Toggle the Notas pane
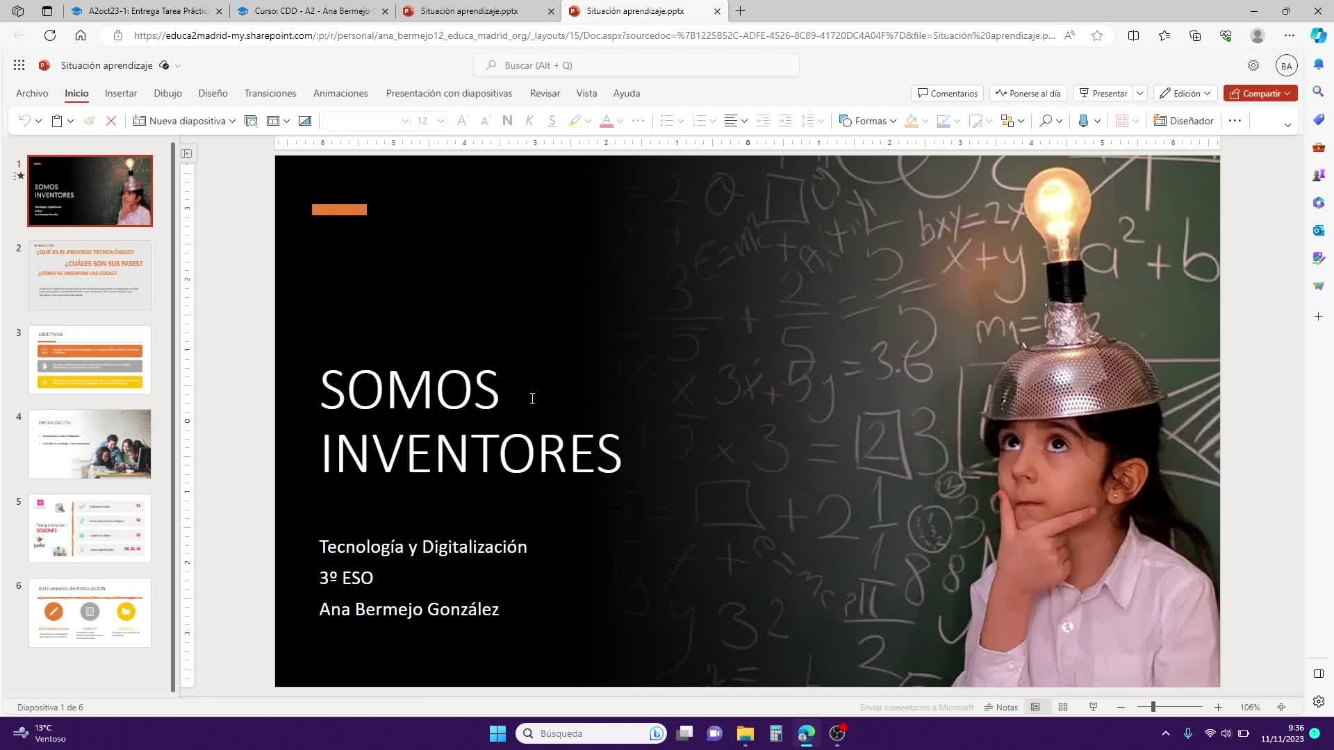 pos(1000,707)
